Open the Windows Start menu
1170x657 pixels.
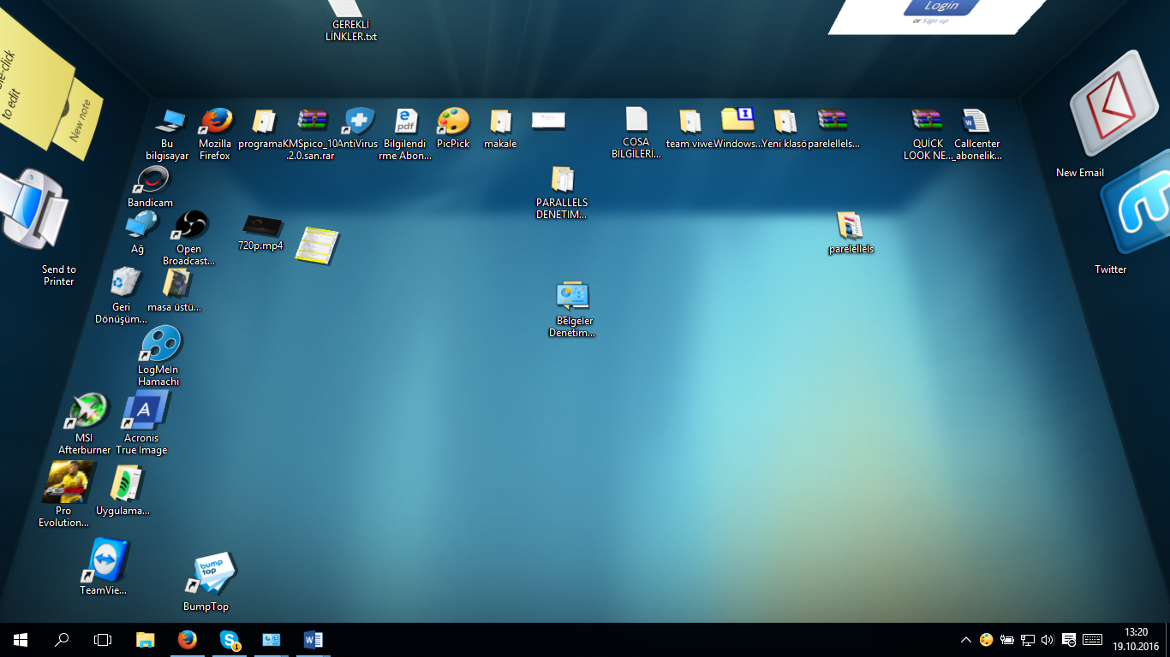pos(18,639)
